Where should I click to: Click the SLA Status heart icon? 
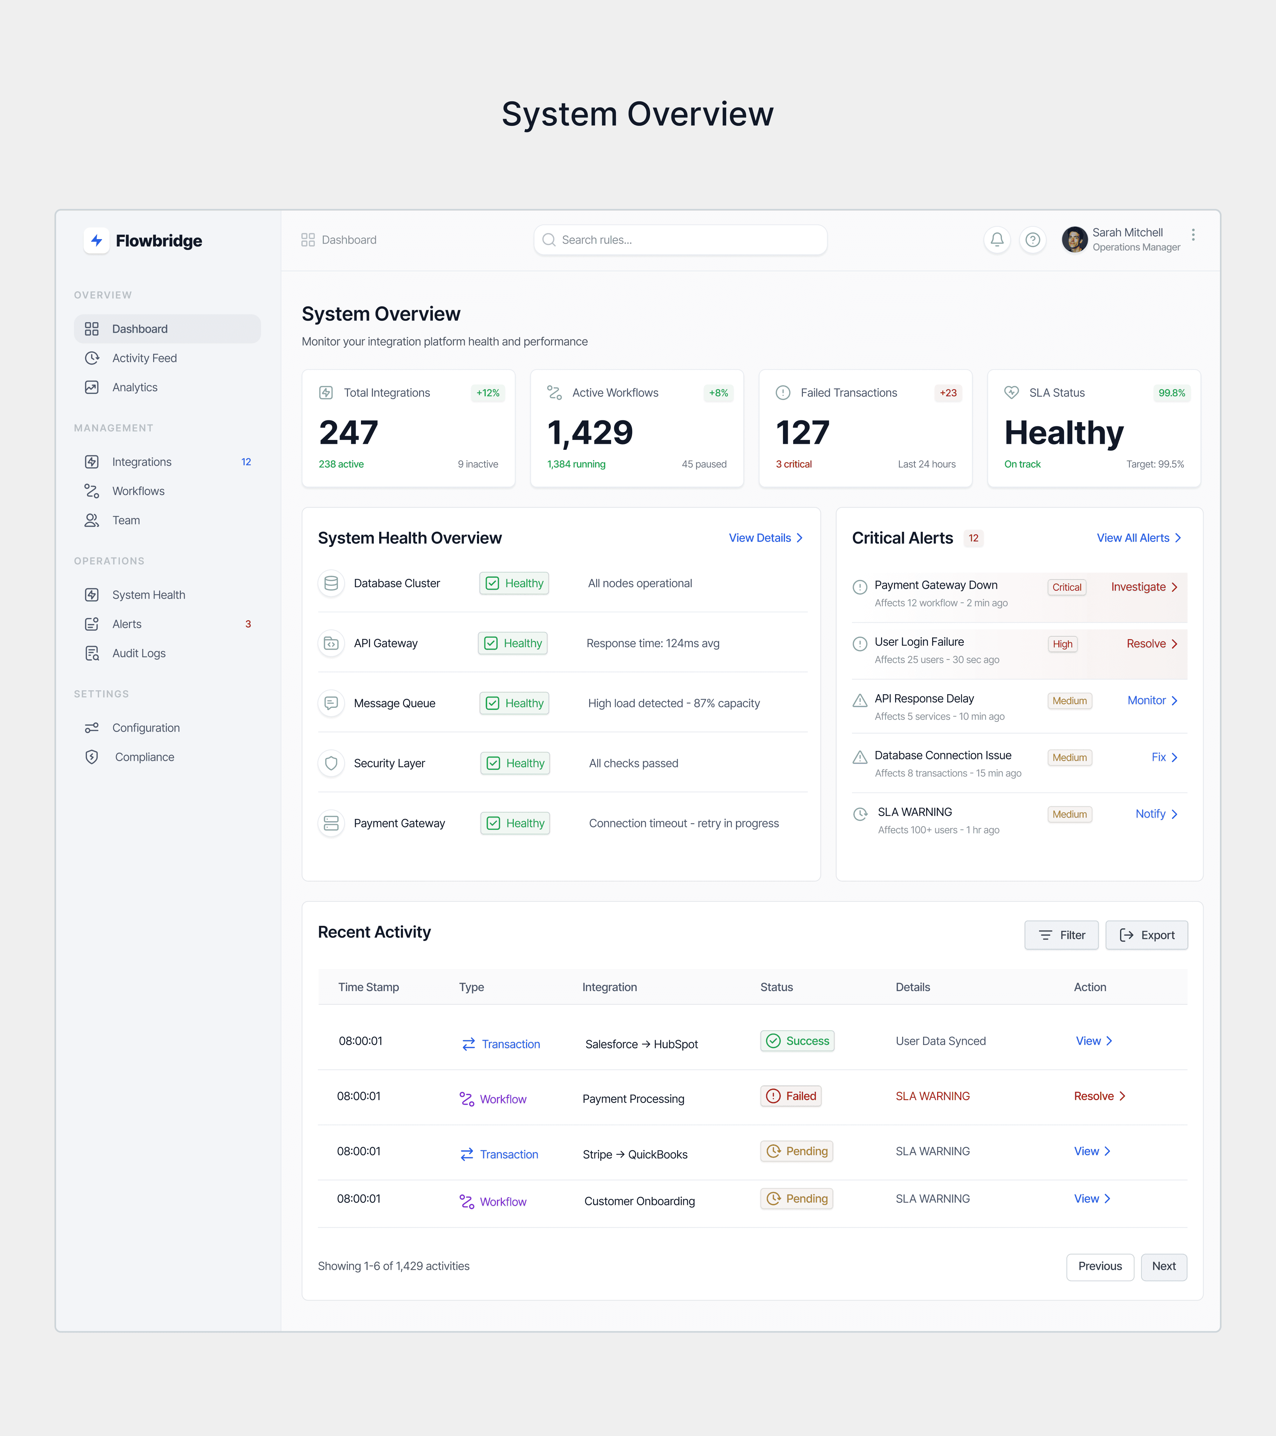(1011, 393)
